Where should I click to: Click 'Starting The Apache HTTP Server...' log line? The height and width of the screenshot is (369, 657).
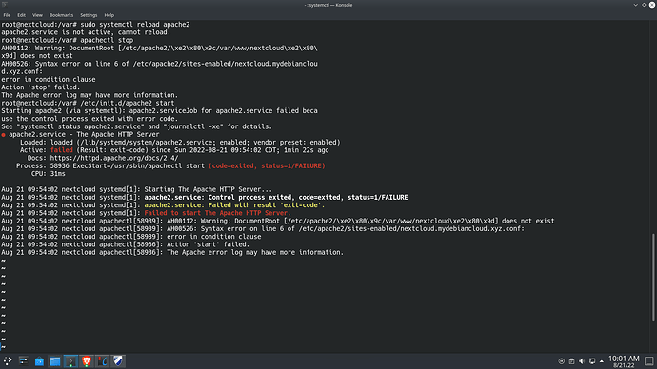pos(209,189)
